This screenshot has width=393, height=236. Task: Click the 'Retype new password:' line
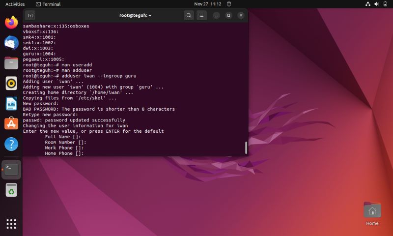pyautogui.click(x=51, y=115)
